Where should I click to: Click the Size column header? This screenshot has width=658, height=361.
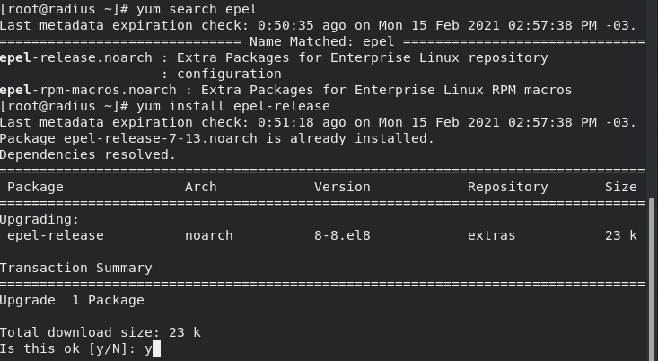[x=620, y=187]
